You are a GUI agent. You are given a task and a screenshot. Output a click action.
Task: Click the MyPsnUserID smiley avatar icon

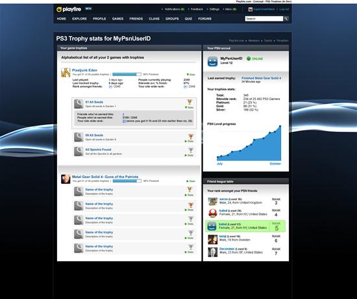coord(212,61)
